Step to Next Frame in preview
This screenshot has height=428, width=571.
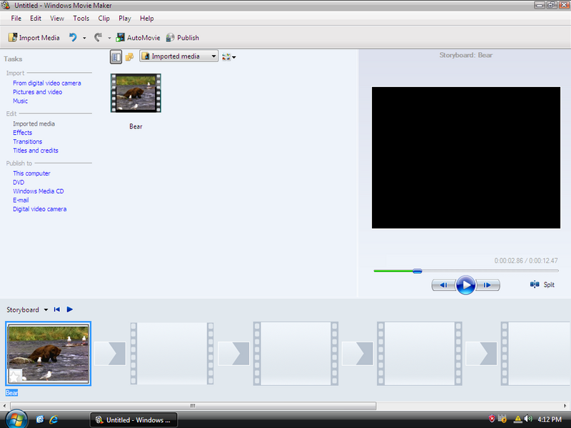(487, 285)
